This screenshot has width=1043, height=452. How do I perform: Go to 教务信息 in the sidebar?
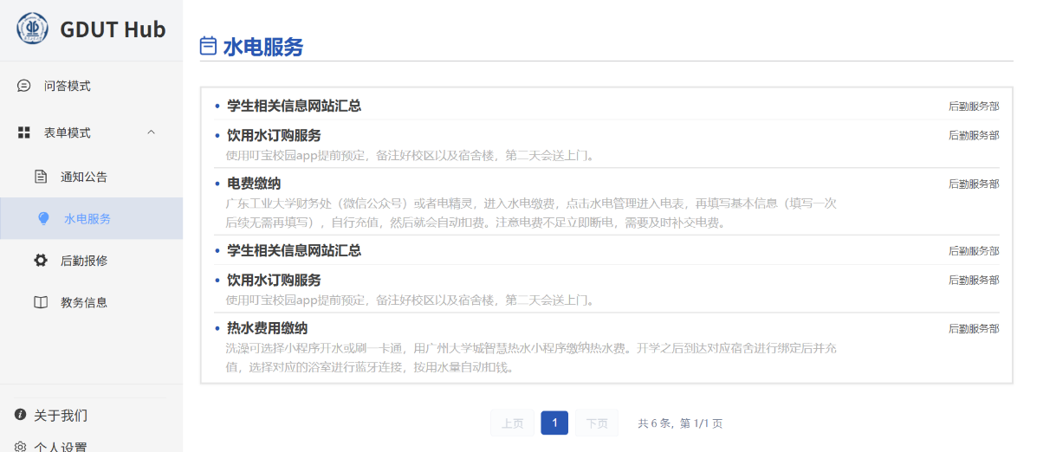click(x=84, y=302)
